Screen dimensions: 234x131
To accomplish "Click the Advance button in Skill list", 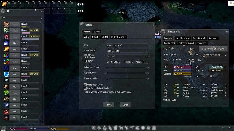I will tap(34, 36).
